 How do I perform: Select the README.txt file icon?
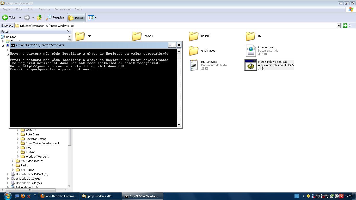tap(194, 65)
